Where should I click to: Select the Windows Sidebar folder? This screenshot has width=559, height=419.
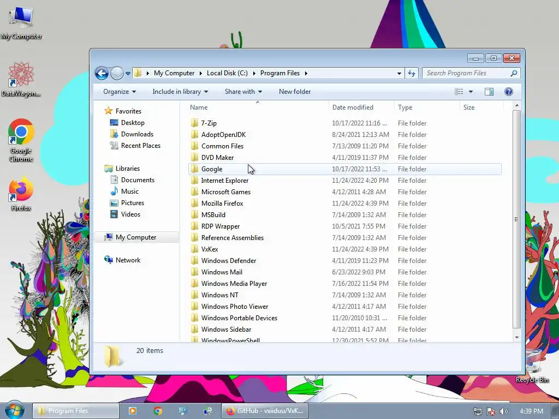click(226, 329)
